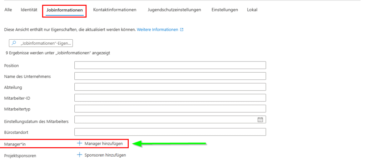Focus the Jobinformationen property search field
This screenshot has width=366, height=168.
(x=46, y=43)
